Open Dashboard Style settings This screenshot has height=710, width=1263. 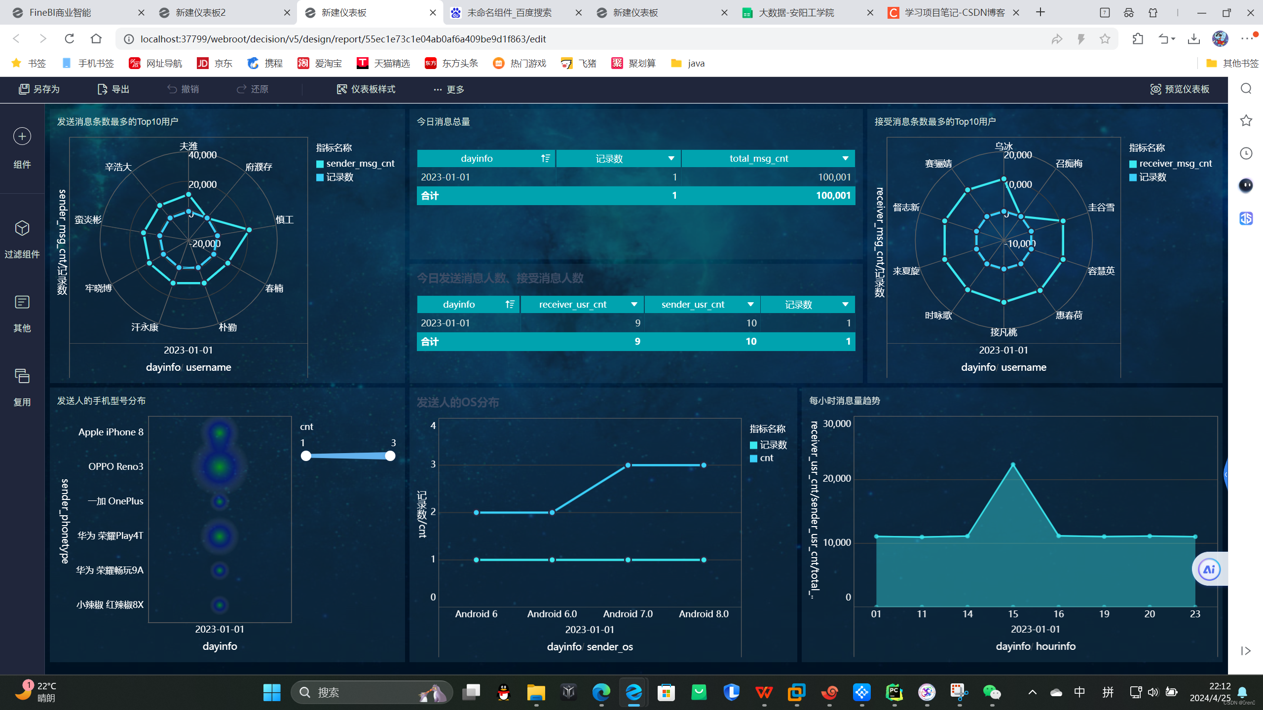point(366,89)
